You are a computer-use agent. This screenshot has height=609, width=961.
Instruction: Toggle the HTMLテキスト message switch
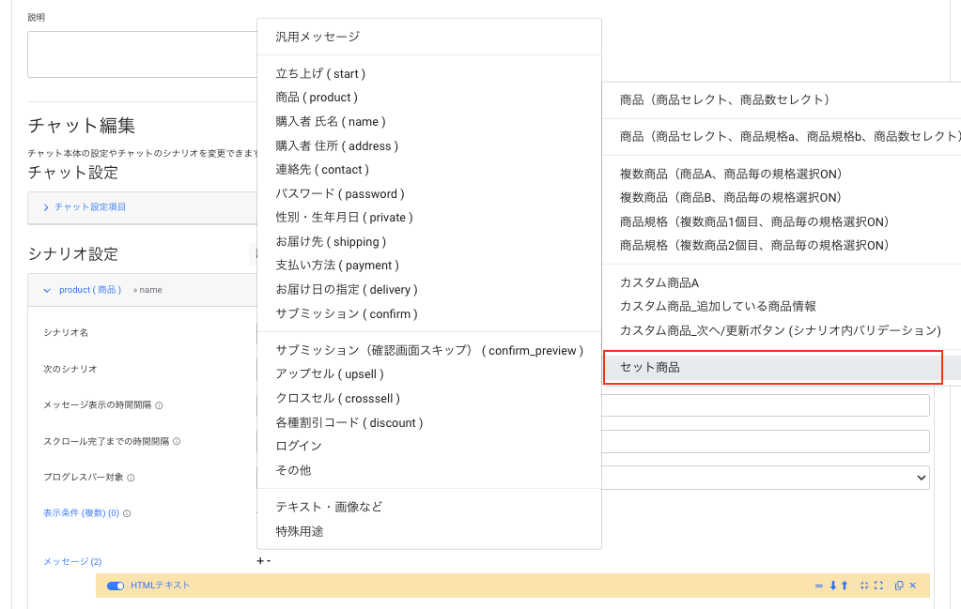[116, 586]
